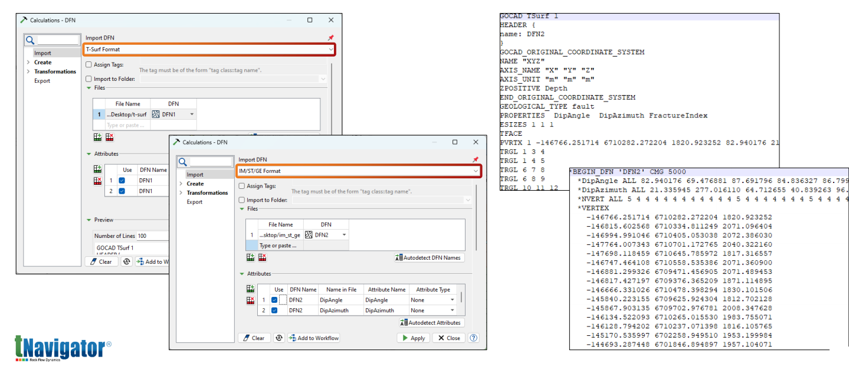849x366 pixels.
Task: Add a row to the T-Surf Attributes table
Action: (97, 169)
